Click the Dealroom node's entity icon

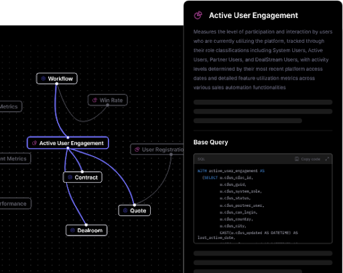[x=72, y=230]
